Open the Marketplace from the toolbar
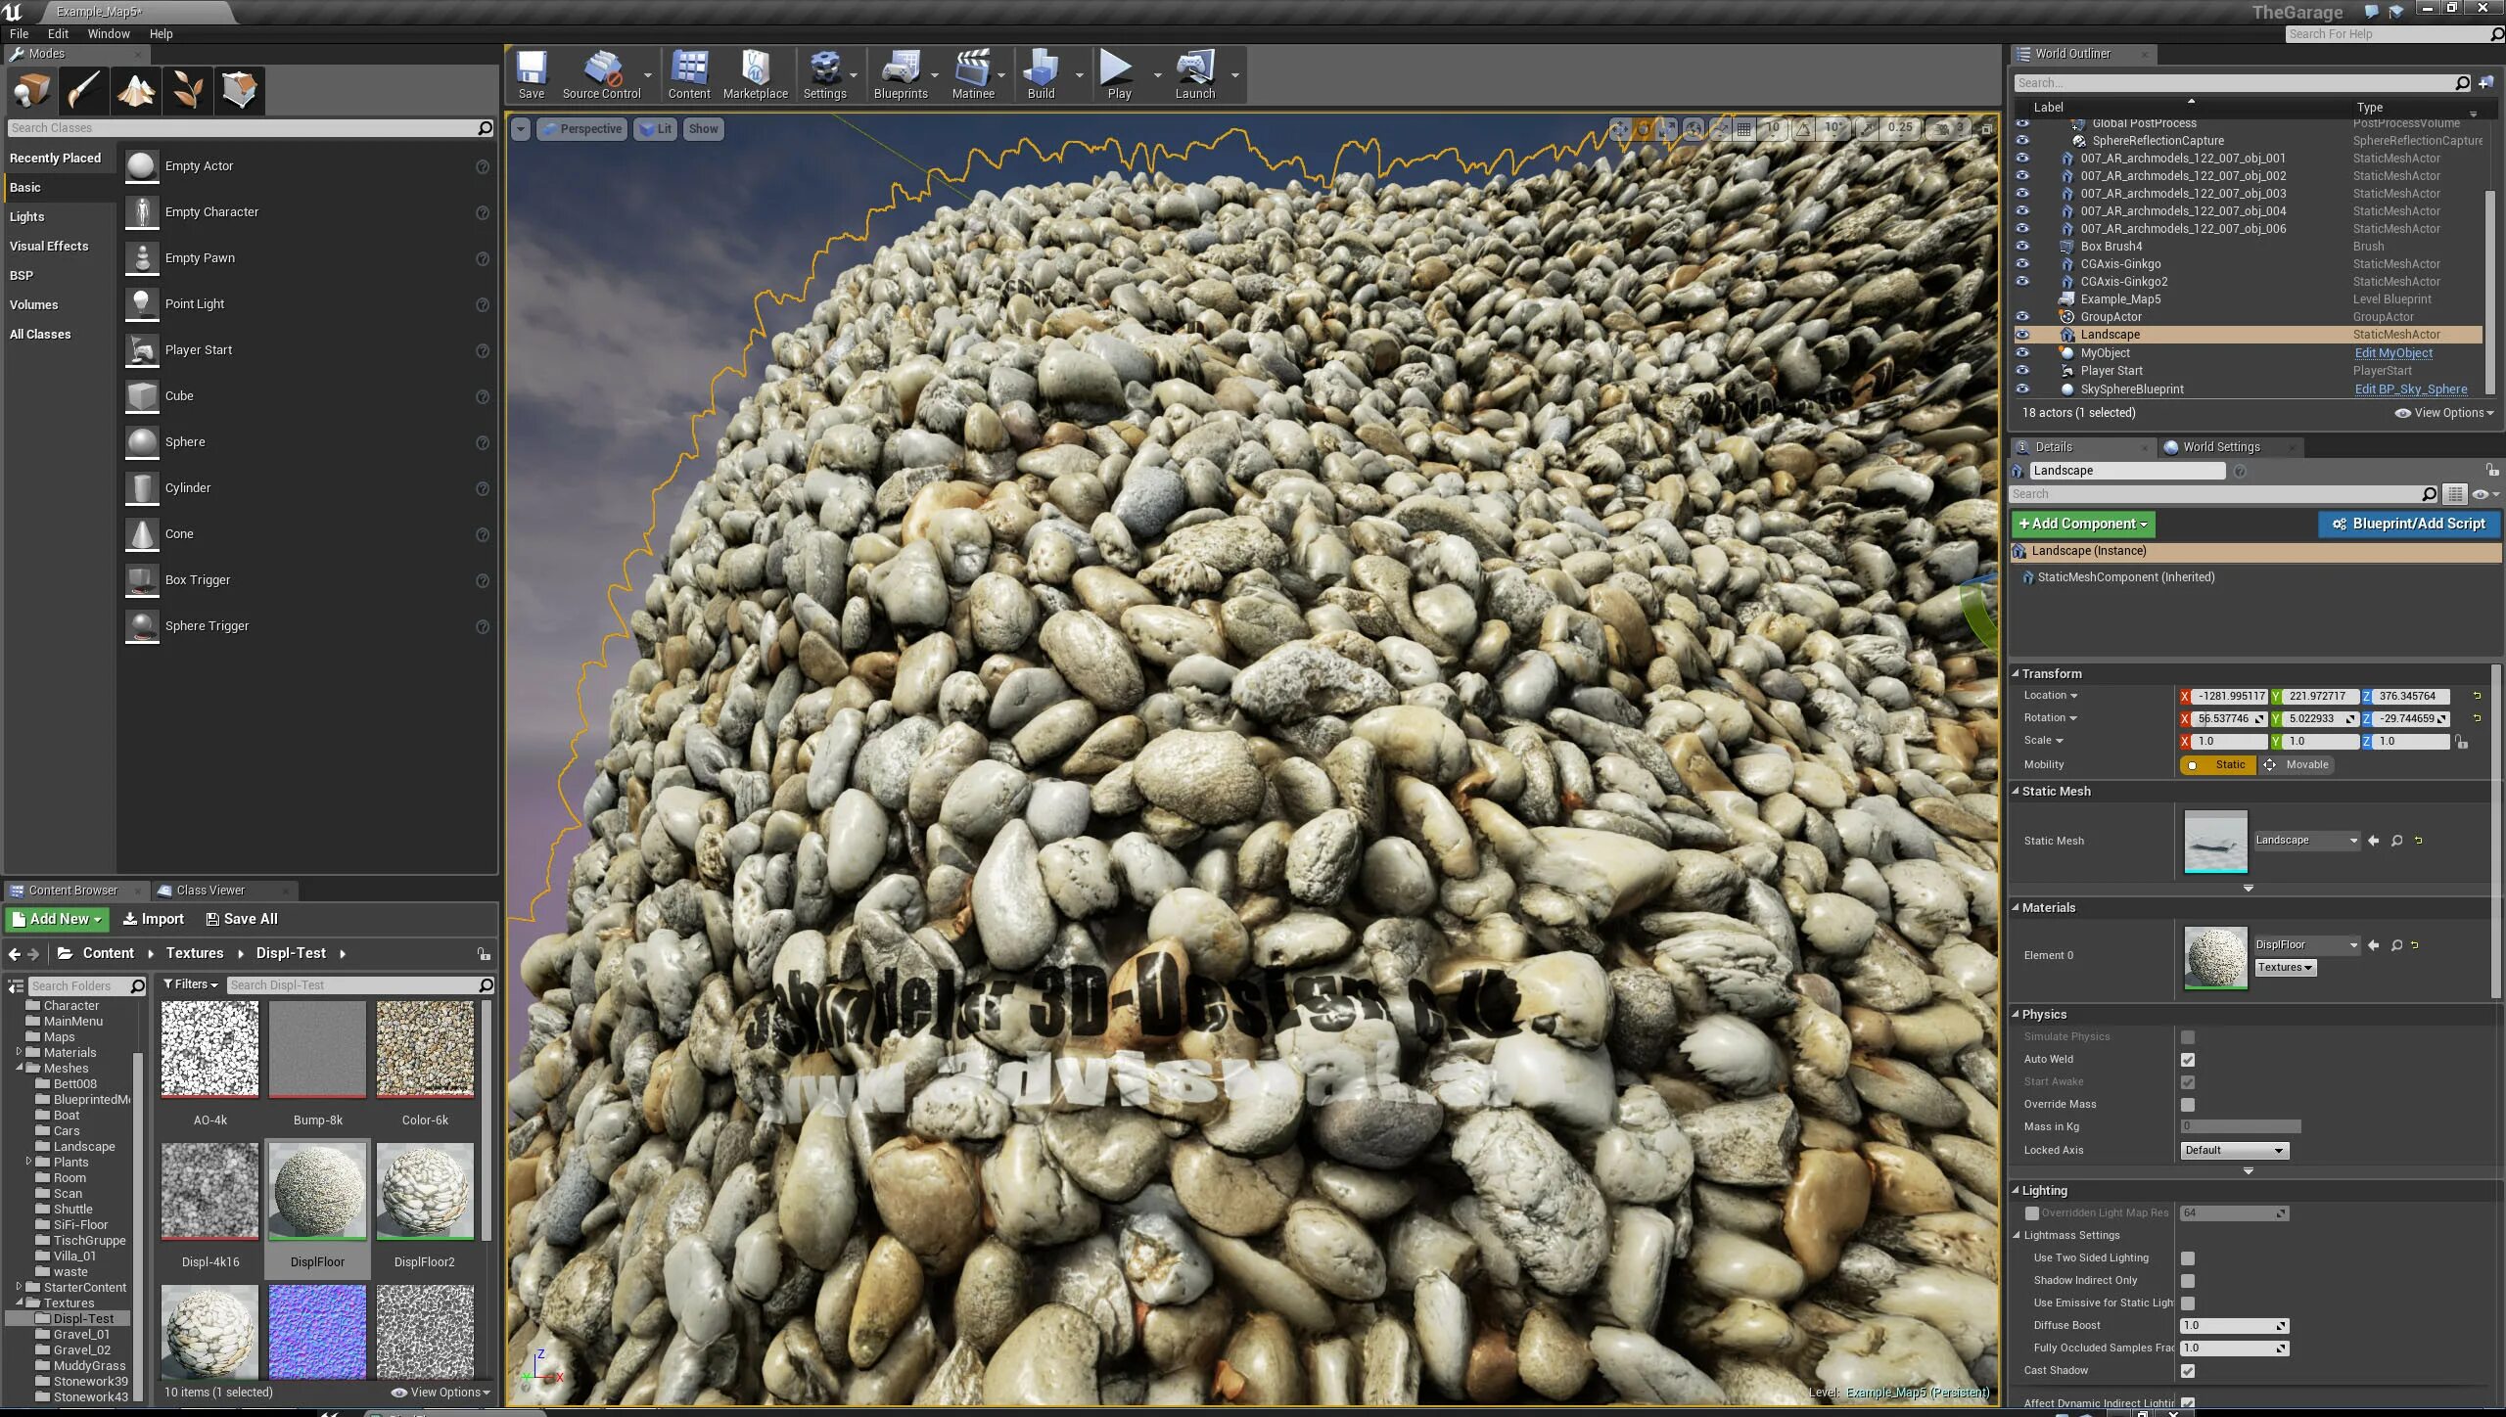This screenshot has height=1417, width=2506. (755, 74)
